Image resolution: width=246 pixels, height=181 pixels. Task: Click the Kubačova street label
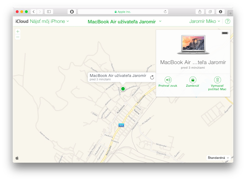pyautogui.click(x=121, y=109)
